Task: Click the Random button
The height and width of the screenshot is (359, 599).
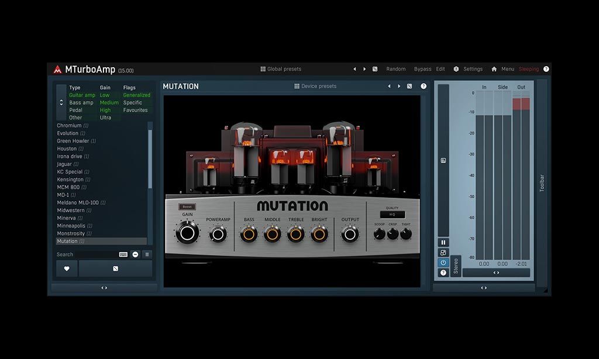Action: 396,69
